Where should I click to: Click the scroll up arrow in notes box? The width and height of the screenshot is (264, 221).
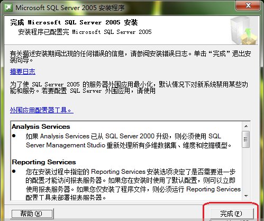[246, 126]
